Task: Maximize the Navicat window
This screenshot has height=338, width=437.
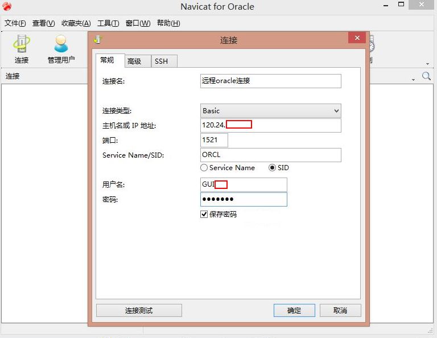Action: (401, 5)
